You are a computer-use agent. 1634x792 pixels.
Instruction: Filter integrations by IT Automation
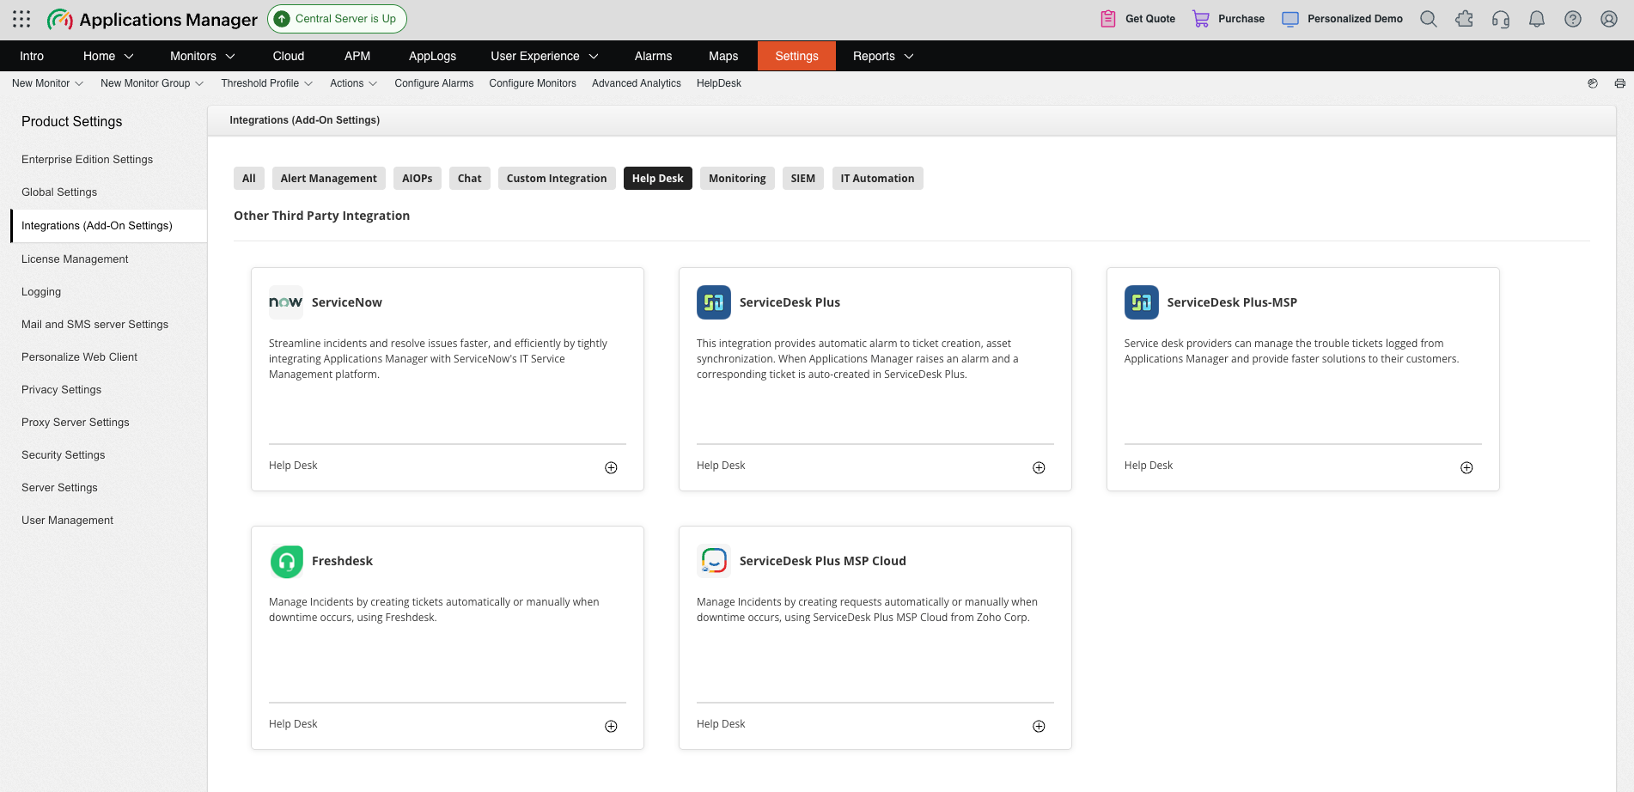click(877, 179)
